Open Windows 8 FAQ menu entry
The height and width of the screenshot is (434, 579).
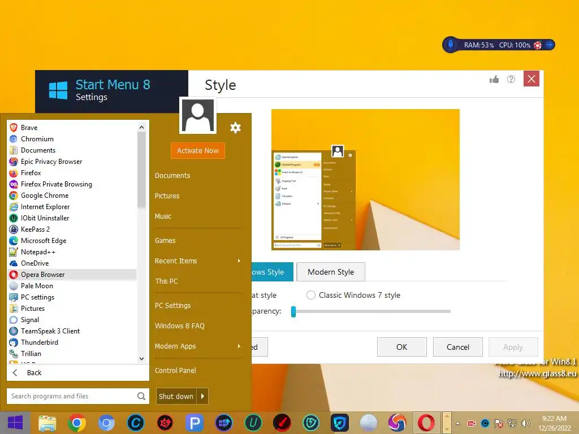tap(180, 326)
